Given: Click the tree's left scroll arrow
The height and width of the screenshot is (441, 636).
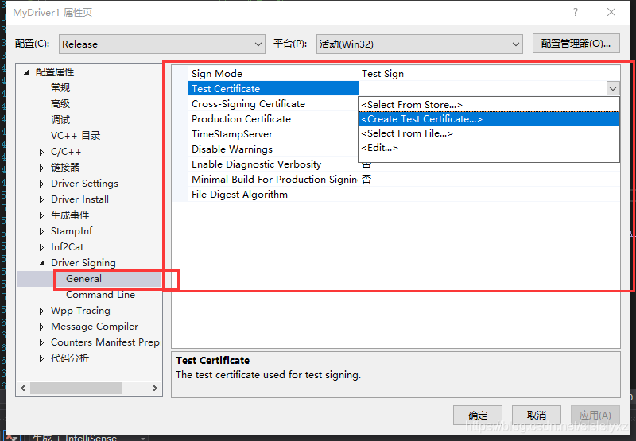Looking at the screenshot, I should click(23, 389).
